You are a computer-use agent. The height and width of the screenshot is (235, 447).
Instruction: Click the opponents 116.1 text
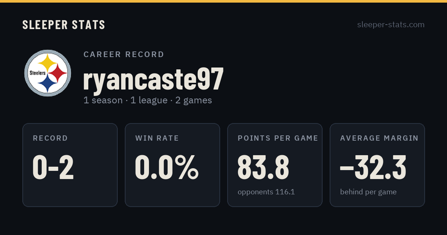(266, 192)
